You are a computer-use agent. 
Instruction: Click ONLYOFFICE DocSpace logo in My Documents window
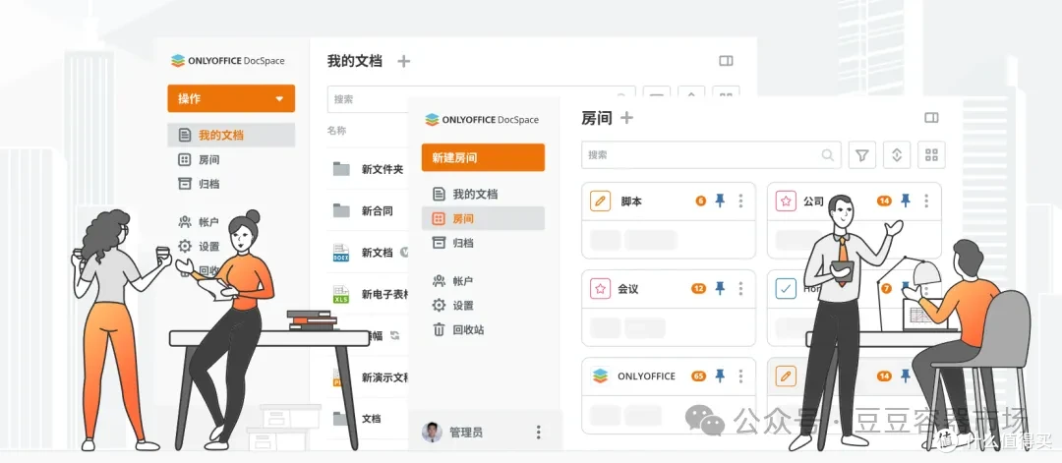(x=227, y=61)
